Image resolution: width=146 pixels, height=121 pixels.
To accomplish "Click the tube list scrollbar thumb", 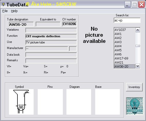I will pos(138,46).
